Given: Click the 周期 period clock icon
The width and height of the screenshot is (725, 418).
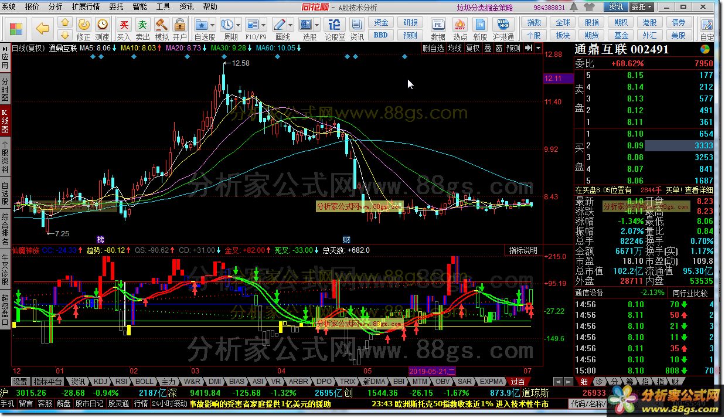Looking at the screenshot, I should pyautogui.click(x=227, y=25).
